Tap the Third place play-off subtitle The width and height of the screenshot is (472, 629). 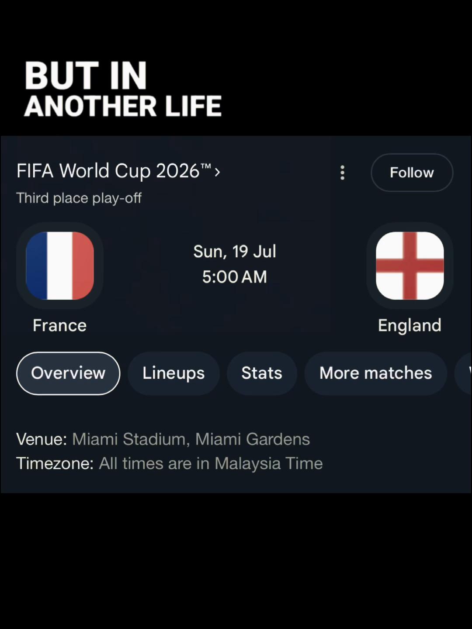tap(79, 198)
